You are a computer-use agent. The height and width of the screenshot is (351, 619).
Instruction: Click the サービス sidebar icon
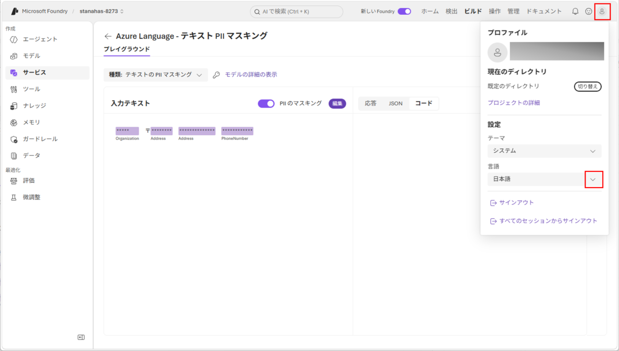[14, 73]
